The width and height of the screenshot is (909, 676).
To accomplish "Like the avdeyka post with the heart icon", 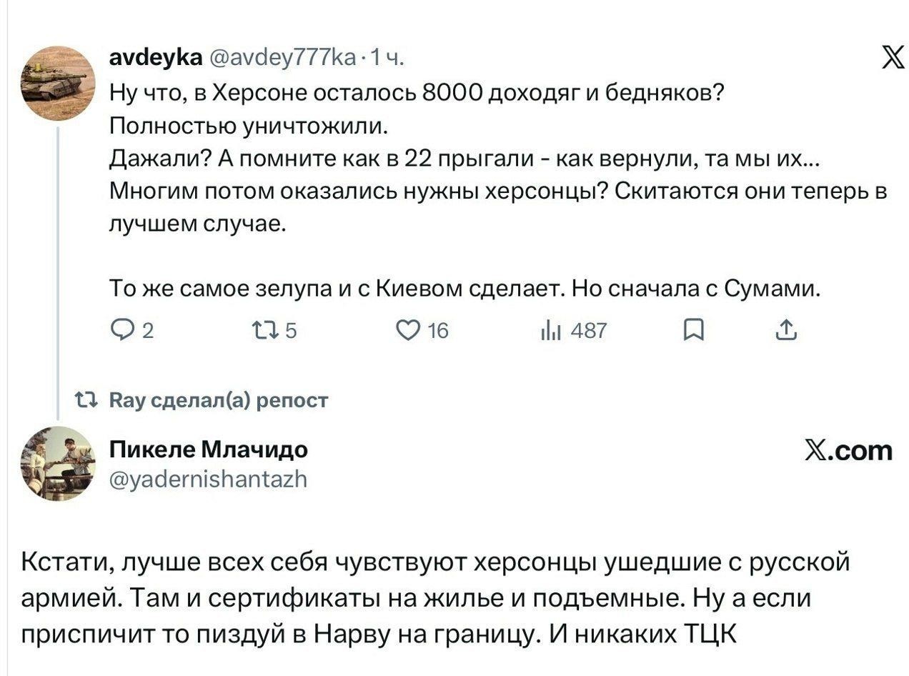I will (409, 330).
